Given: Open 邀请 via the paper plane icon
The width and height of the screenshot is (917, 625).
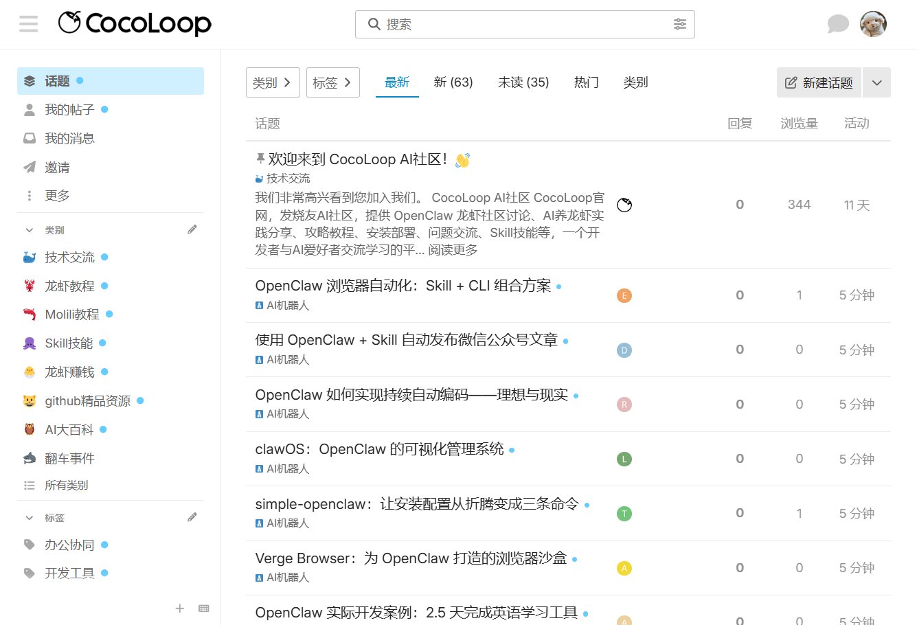Looking at the screenshot, I should 29,167.
